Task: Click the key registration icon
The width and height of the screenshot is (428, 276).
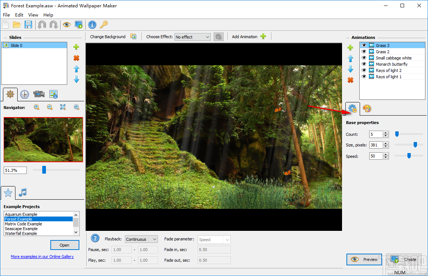Action: 104,25
